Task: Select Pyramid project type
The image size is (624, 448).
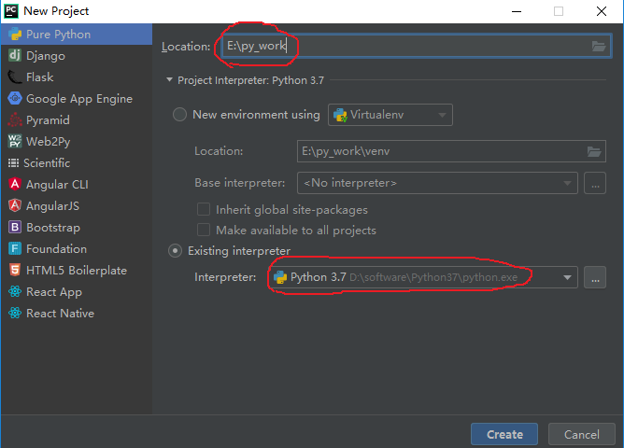Action: click(x=77, y=120)
